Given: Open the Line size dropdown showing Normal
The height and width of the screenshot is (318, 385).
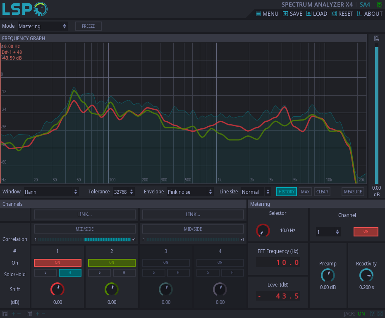Looking at the screenshot, I should (256, 192).
